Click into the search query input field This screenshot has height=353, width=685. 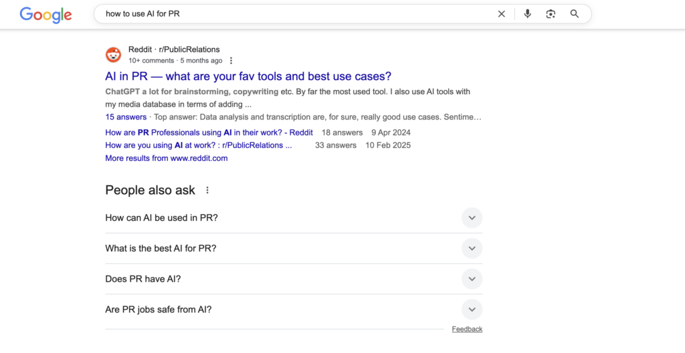click(294, 14)
